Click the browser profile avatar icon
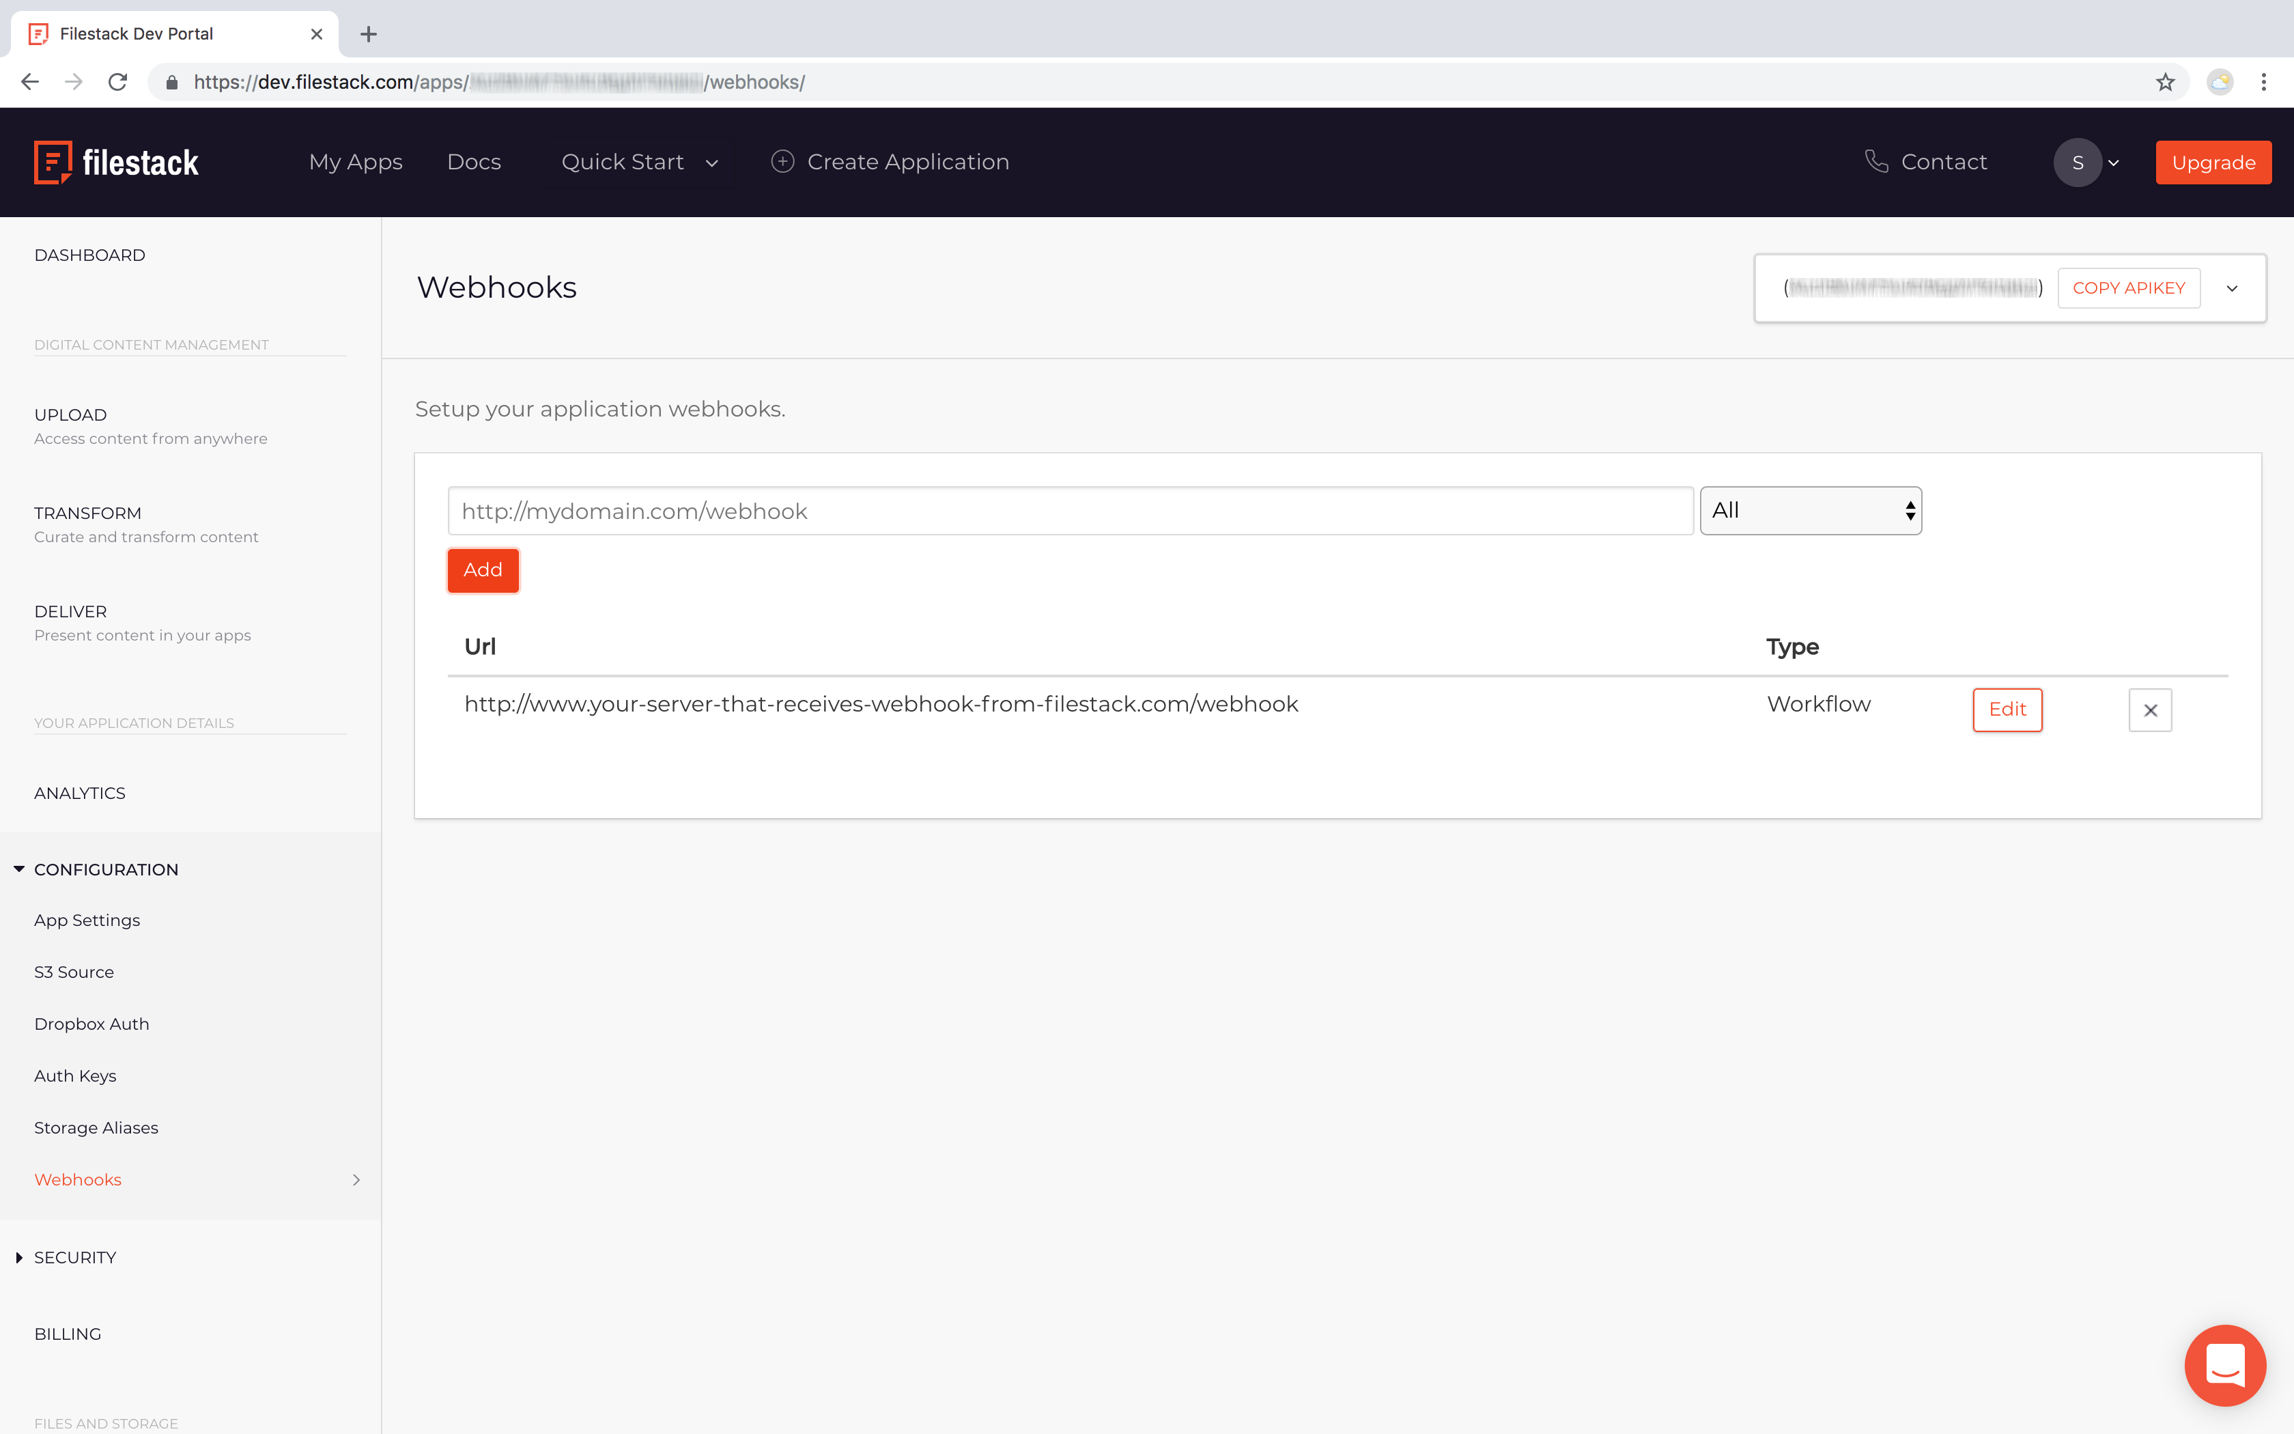This screenshot has height=1434, width=2294. (x=2220, y=83)
